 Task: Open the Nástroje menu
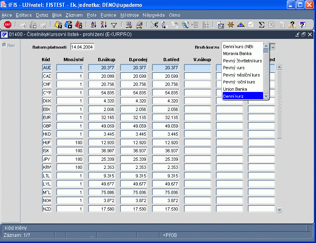click(129, 15)
